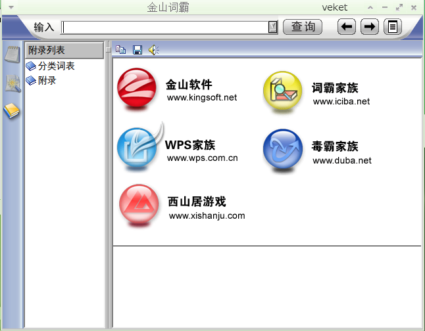Click the book icon beside 附录
Screen dimensions: 425x331
pos(31,80)
